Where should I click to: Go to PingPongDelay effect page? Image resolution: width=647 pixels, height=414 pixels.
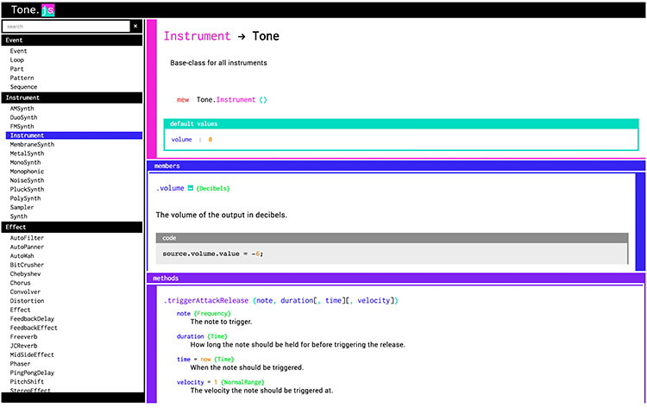32,373
